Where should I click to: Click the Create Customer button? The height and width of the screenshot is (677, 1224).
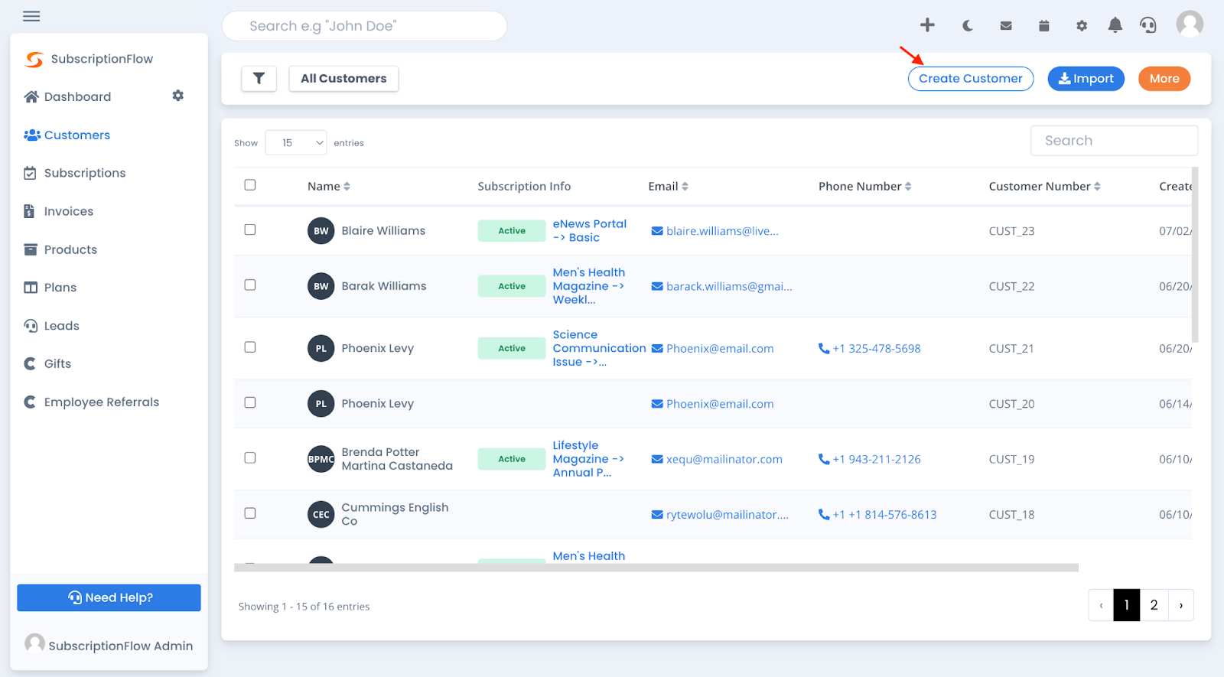click(970, 78)
